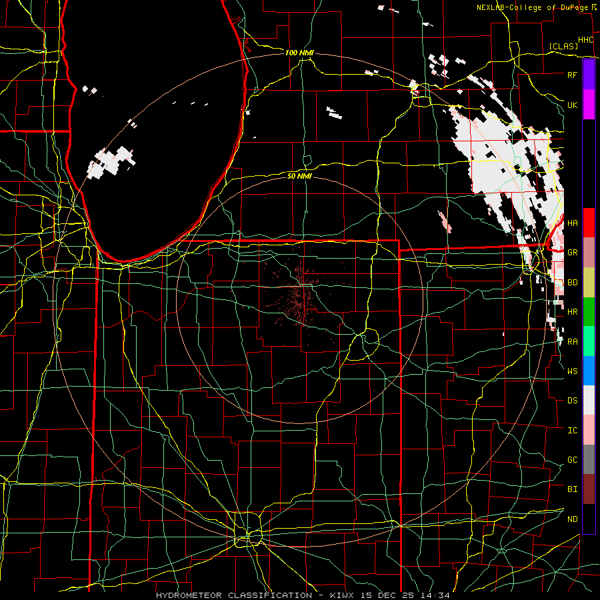Click the RF legend label
The width and height of the screenshot is (600, 600).
coord(572,75)
